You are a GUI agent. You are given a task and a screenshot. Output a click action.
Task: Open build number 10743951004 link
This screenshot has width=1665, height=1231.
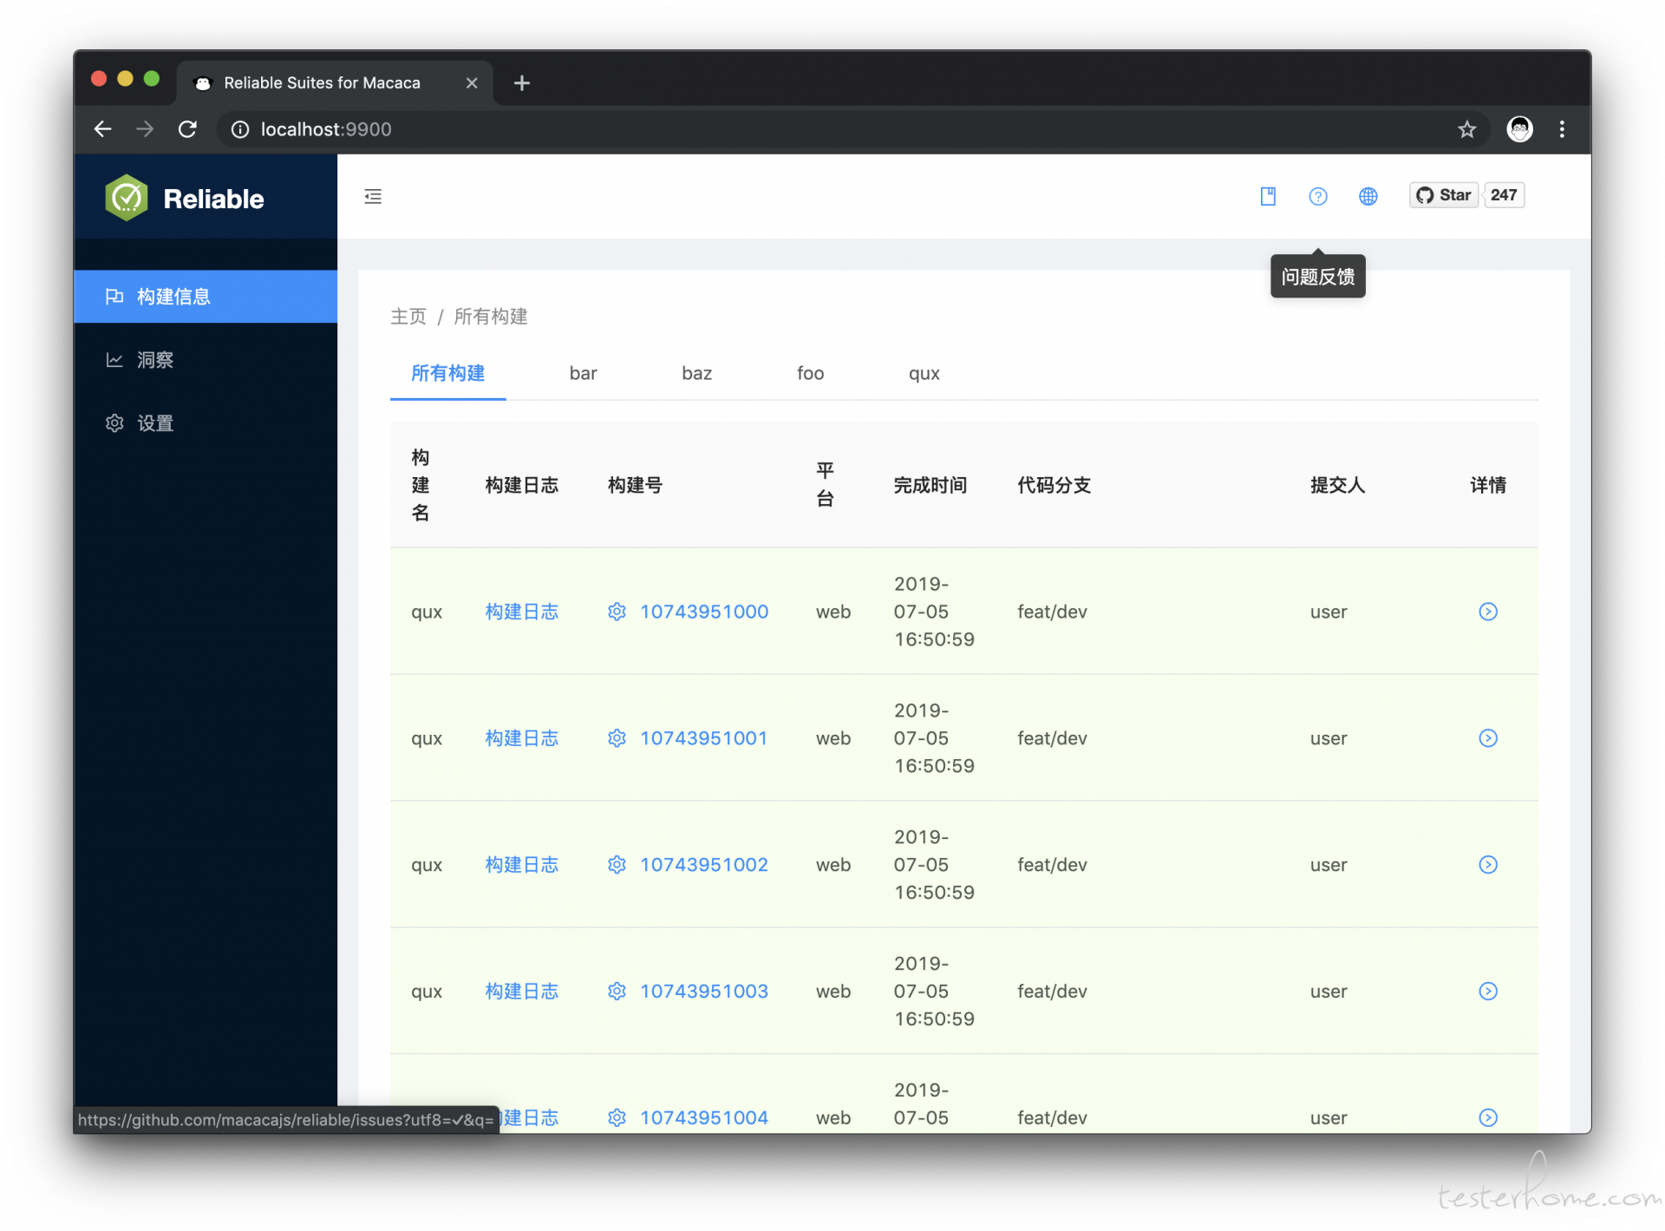(x=704, y=1118)
